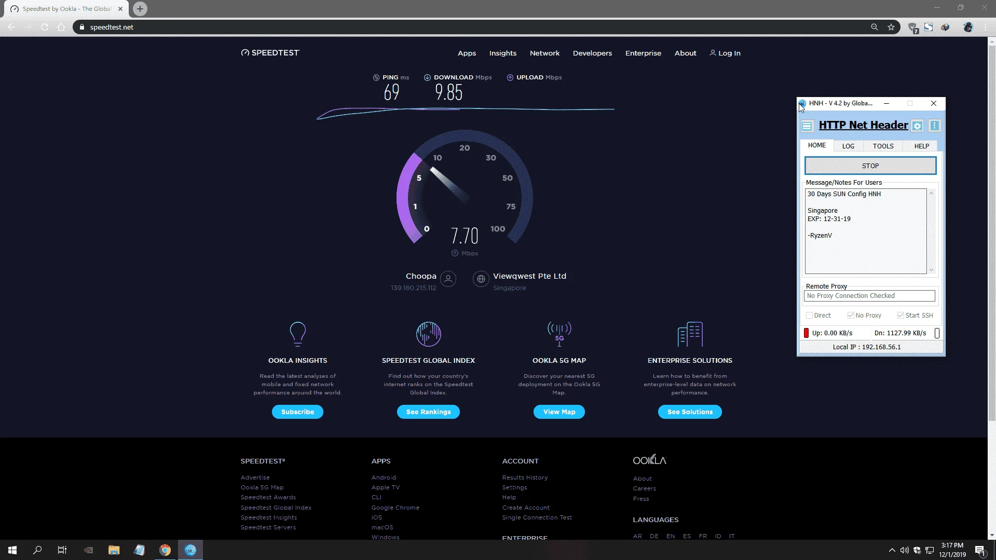Click the Careers link under Ookla footer

(x=644, y=488)
